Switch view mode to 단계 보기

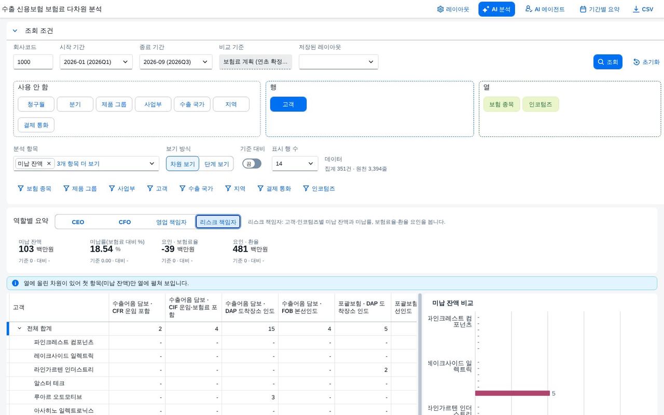tap(216, 164)
